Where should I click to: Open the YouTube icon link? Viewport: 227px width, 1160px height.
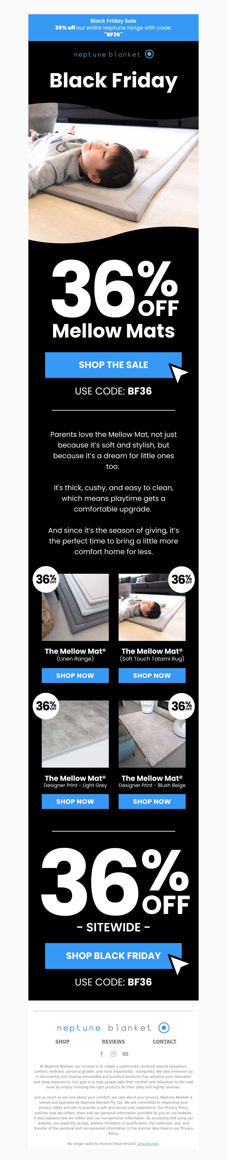click(125, 1054)
